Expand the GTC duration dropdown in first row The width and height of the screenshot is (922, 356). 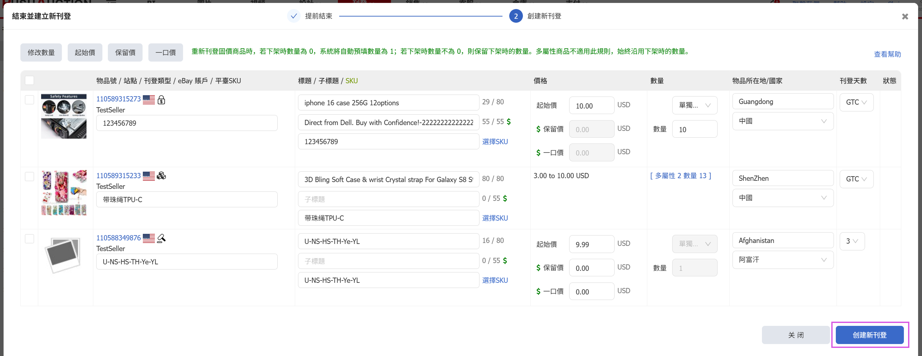pos(856,102)
